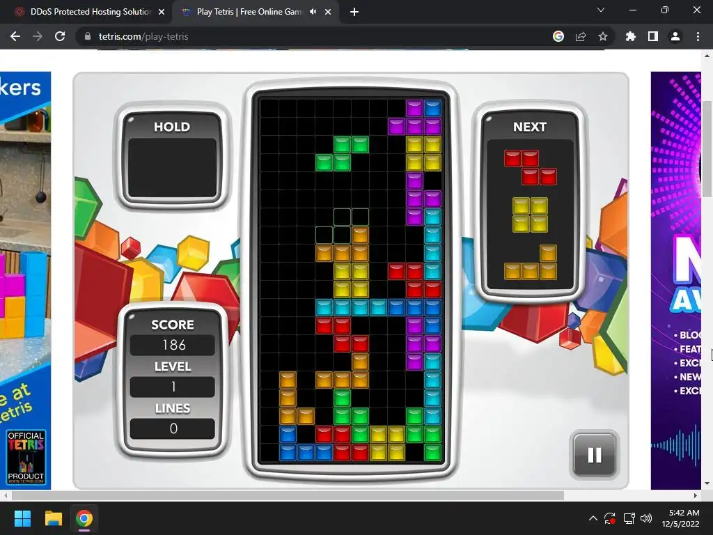Open the left Tetris blocks advertisement
This screenshot has height=535, width=713.
tap(26, 280)
